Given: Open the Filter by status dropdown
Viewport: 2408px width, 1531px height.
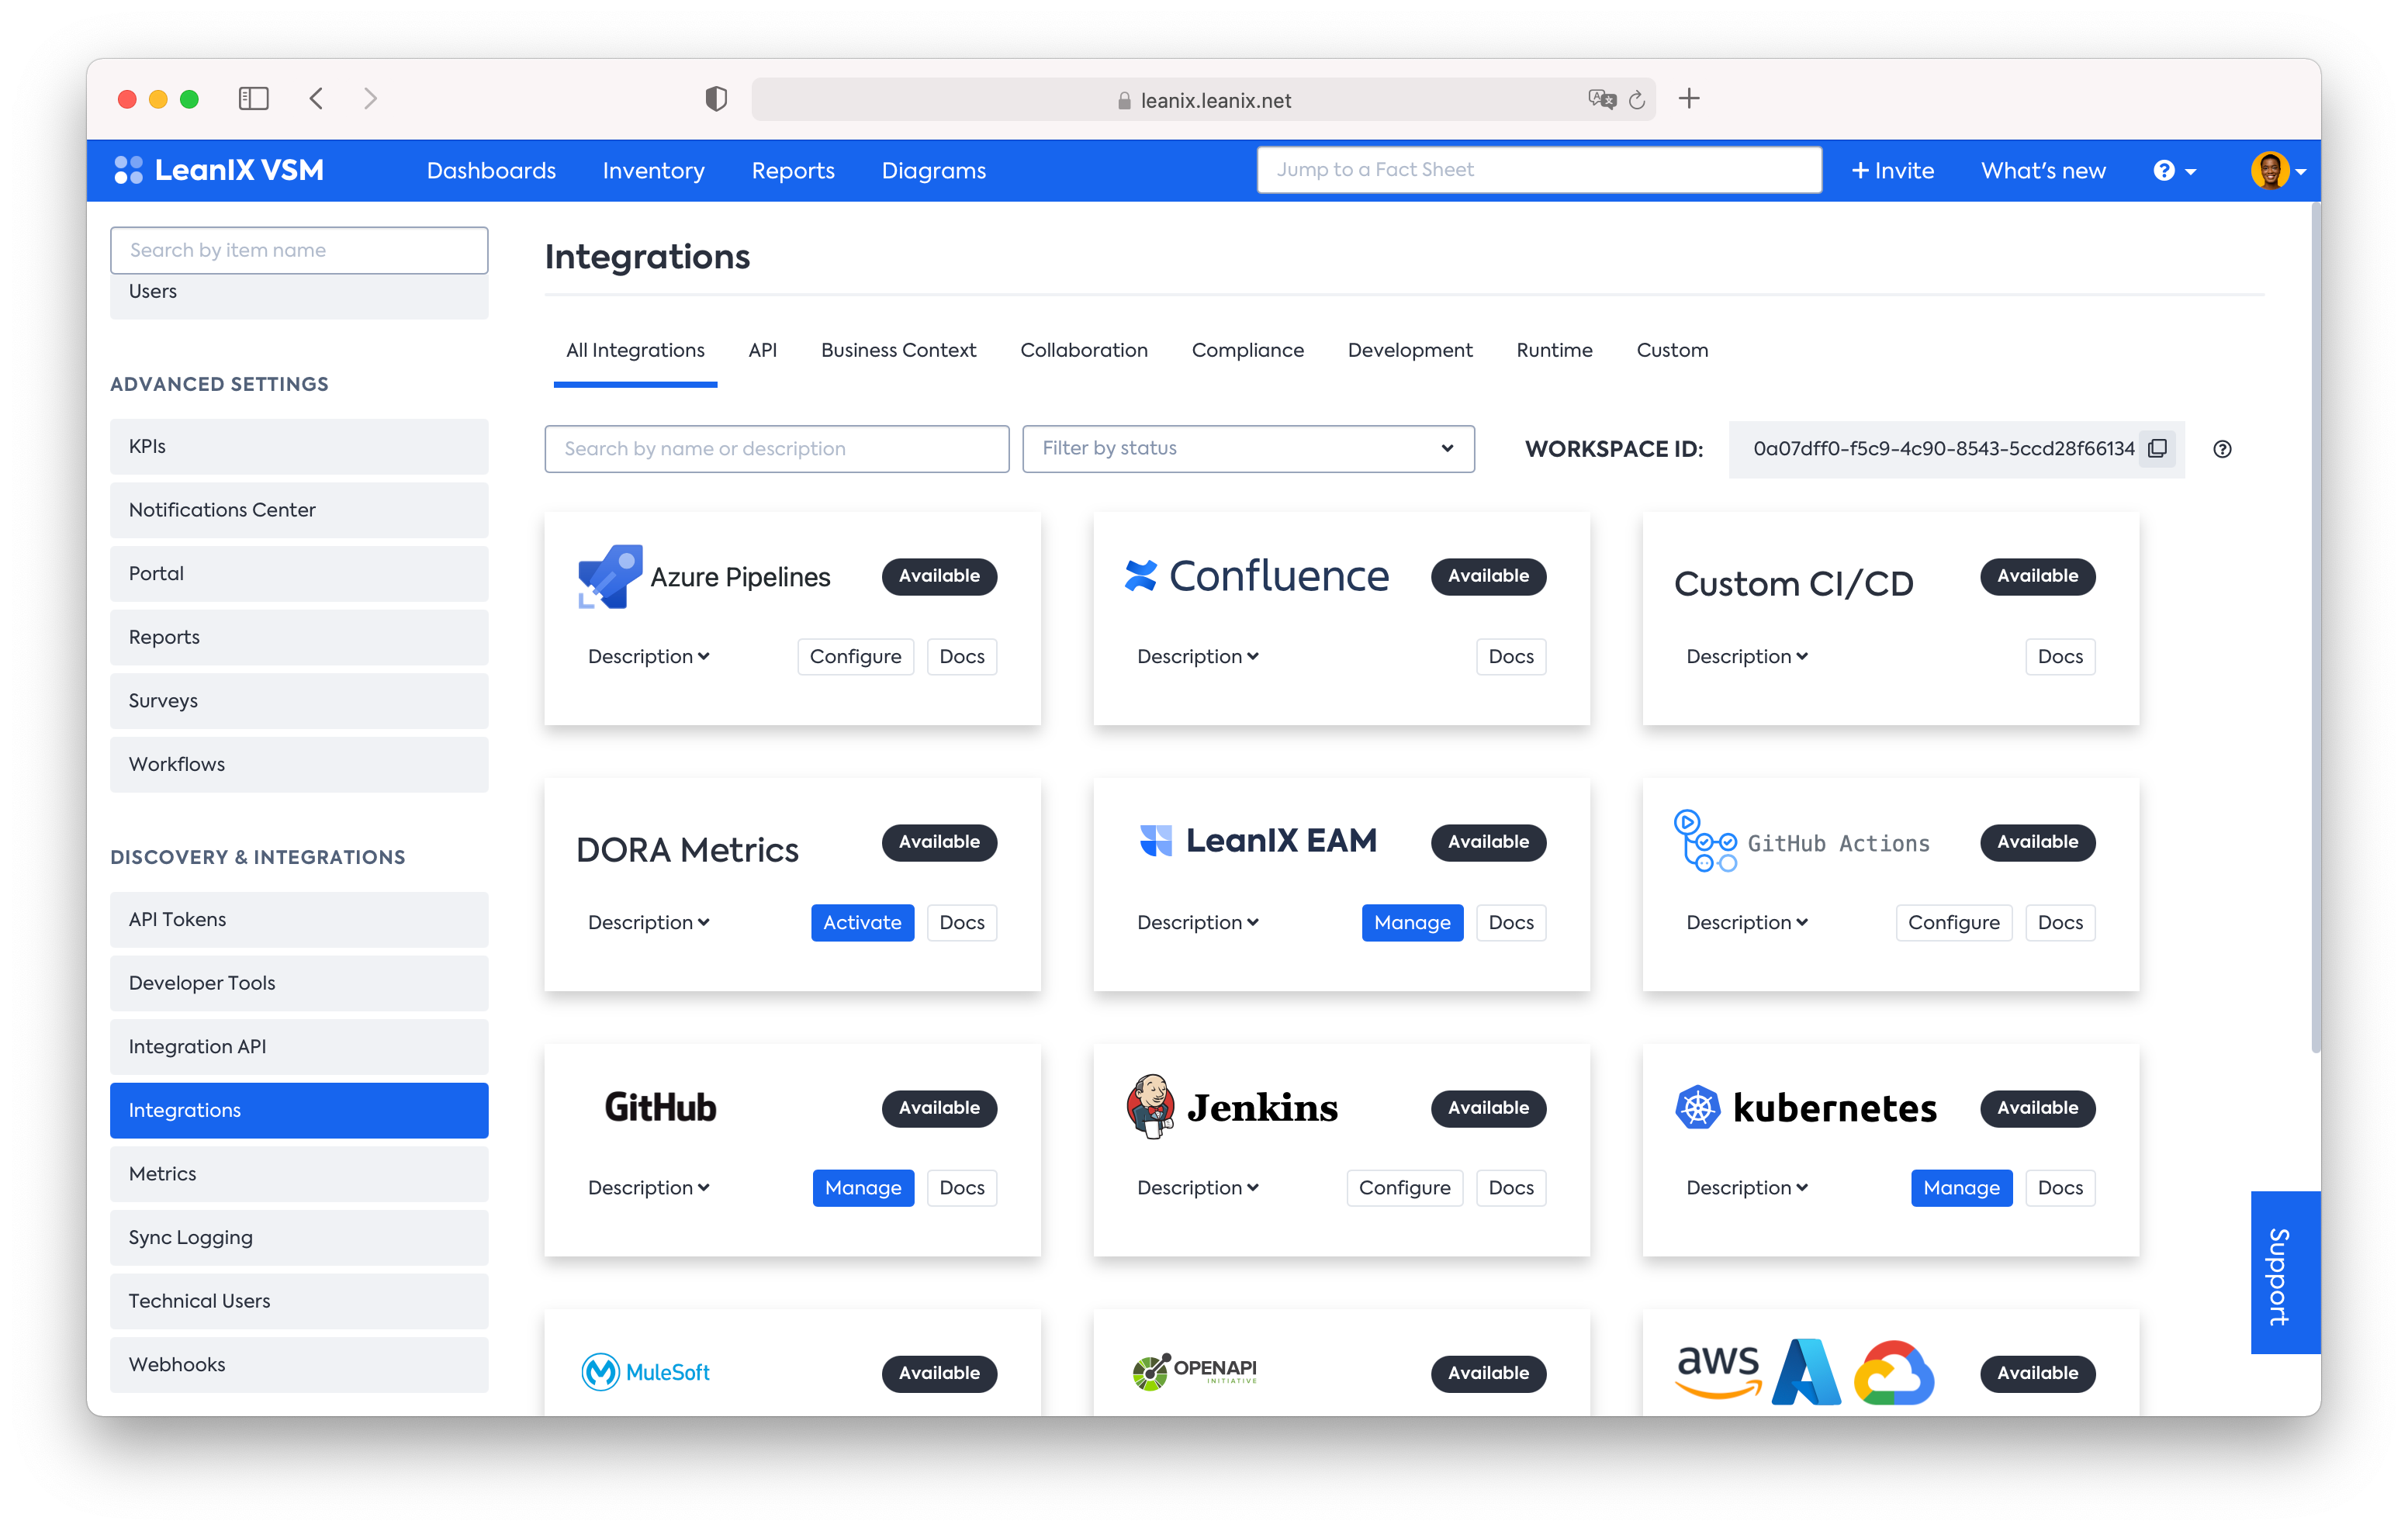Looking at the screenshot, I should click(1248, 449).
